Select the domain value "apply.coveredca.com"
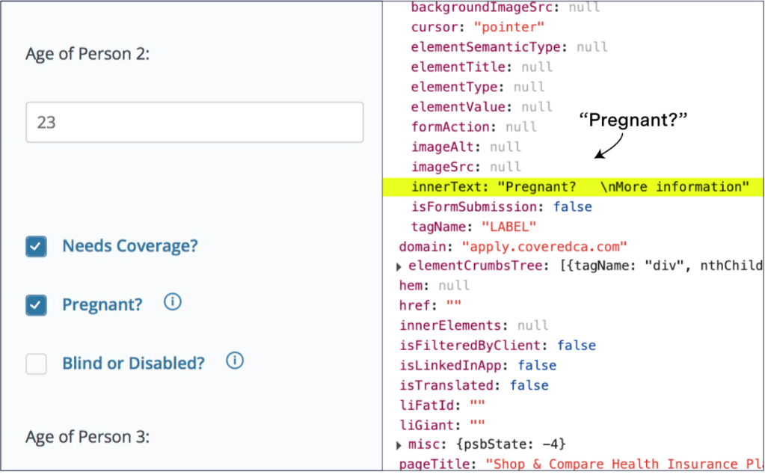This screenshot has height=475, width=765. point(544,246)
